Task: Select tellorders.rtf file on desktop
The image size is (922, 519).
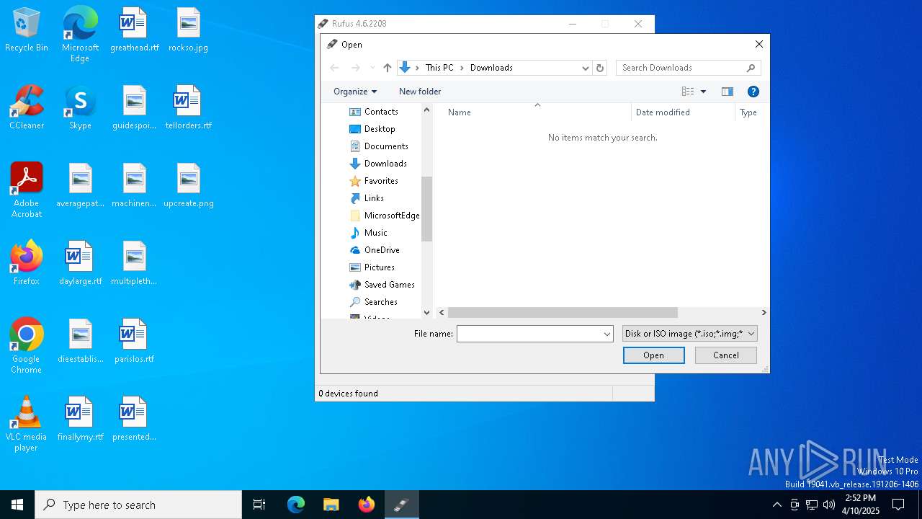Action: pos(188,108)
